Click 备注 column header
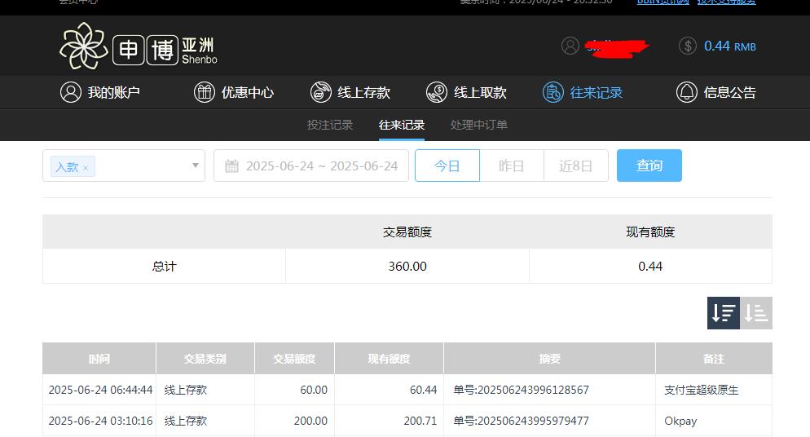This screenshot has width=810, height=437. coord(714,359)
